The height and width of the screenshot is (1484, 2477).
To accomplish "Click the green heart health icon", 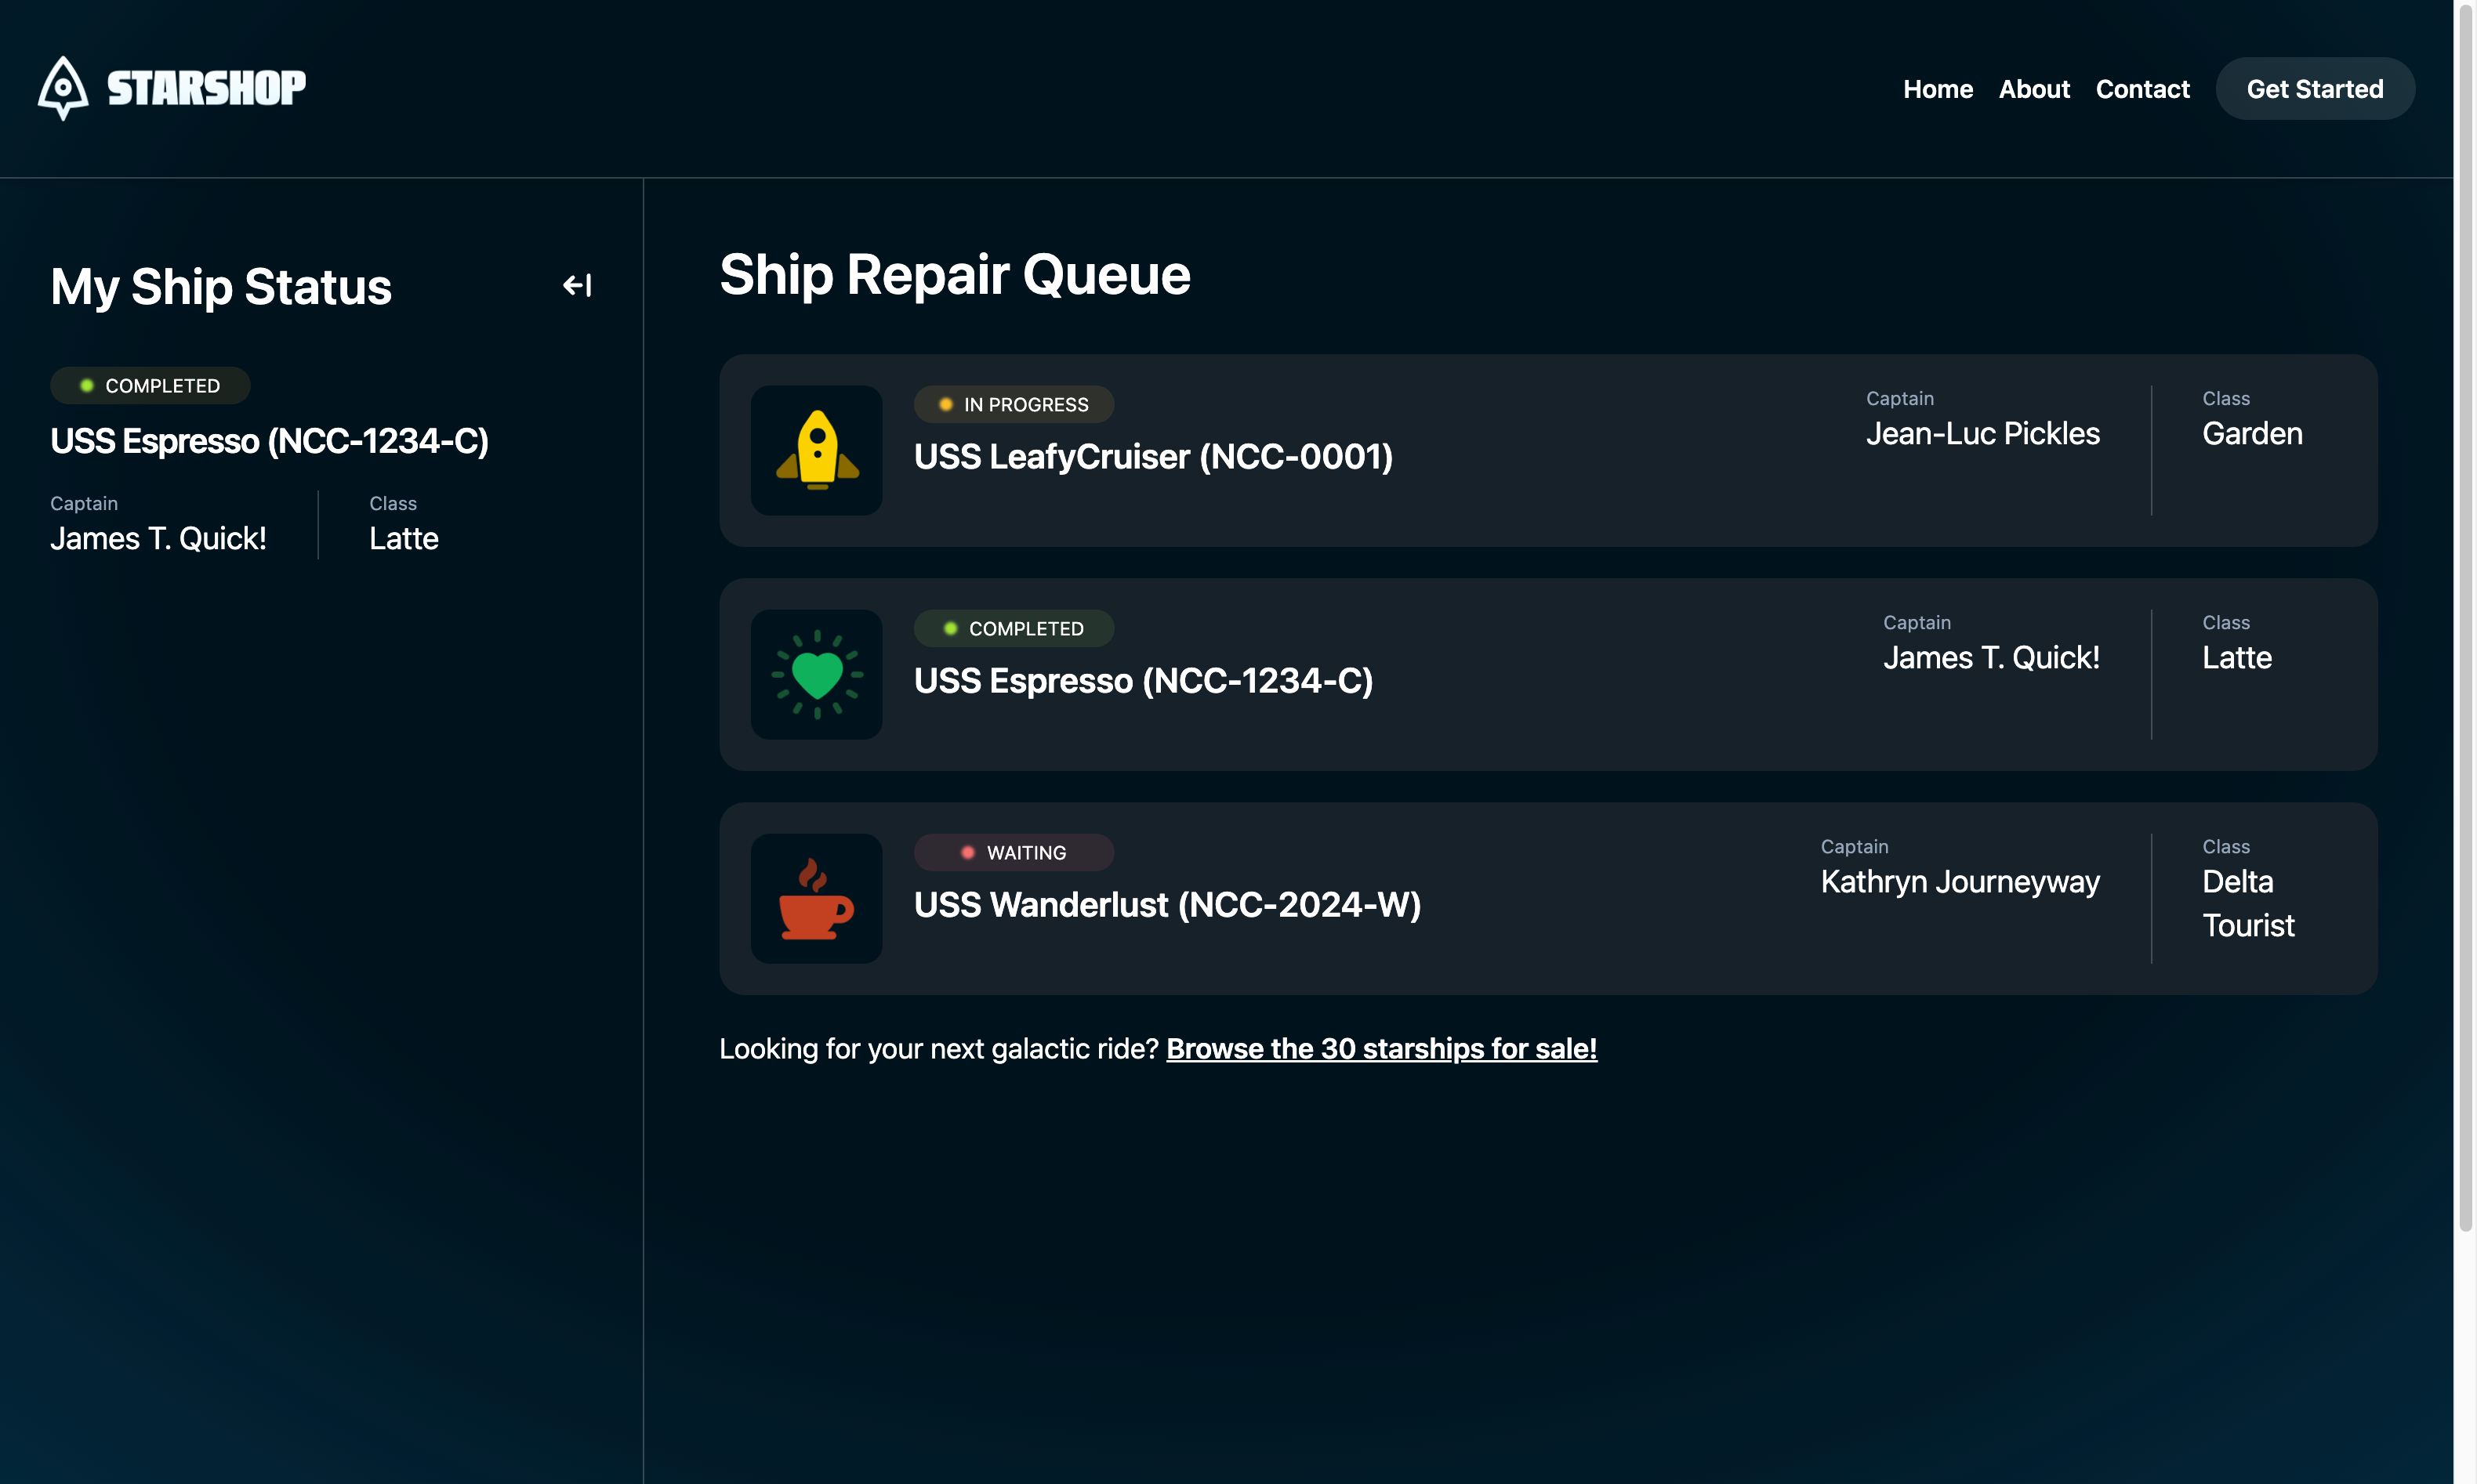I will click(x=818, y=674).
